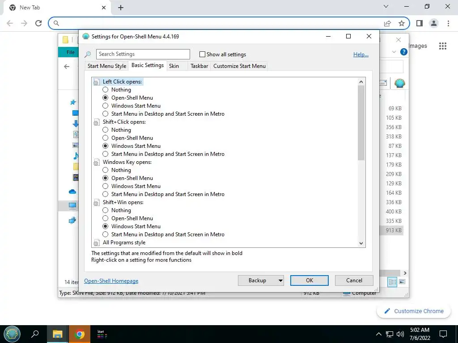Click File Explorer help question icon

pyautogui.click(x=404, y=52)
